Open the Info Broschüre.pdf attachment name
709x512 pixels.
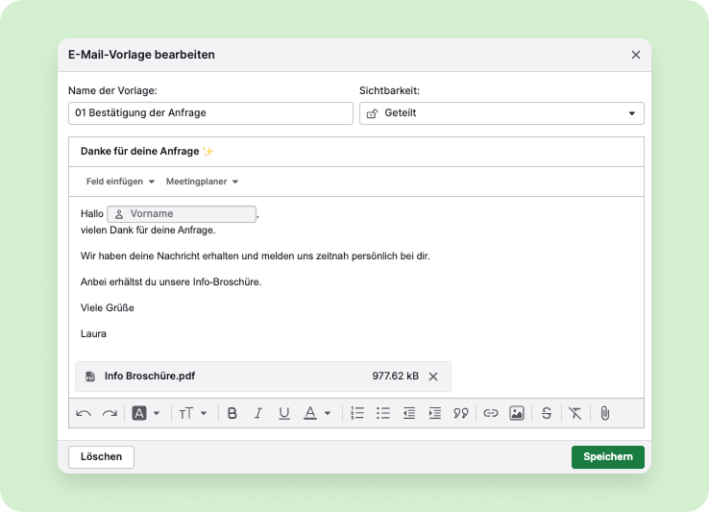[150, 376]
